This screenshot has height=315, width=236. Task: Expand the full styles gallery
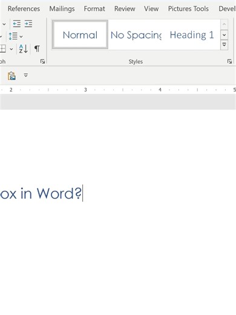(x=224, y=45)
